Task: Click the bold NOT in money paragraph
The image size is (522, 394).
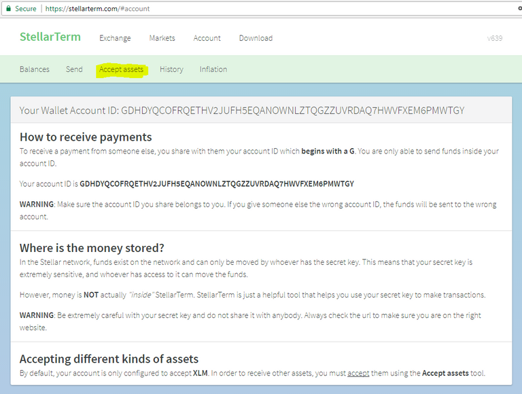Action: click(x=91, y=295)
